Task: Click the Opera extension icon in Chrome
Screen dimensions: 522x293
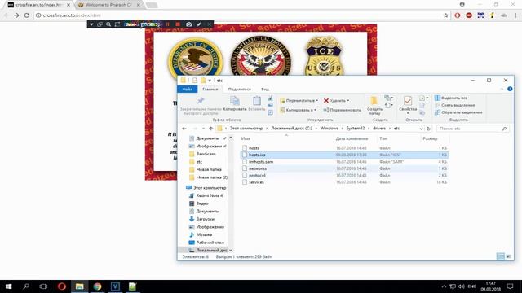Action: point(458,15)
